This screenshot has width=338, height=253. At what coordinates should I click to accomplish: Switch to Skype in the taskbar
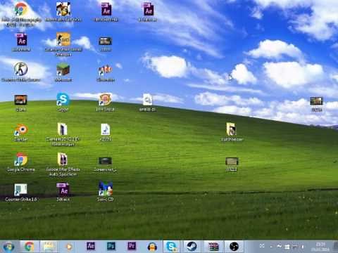(171, 247)
